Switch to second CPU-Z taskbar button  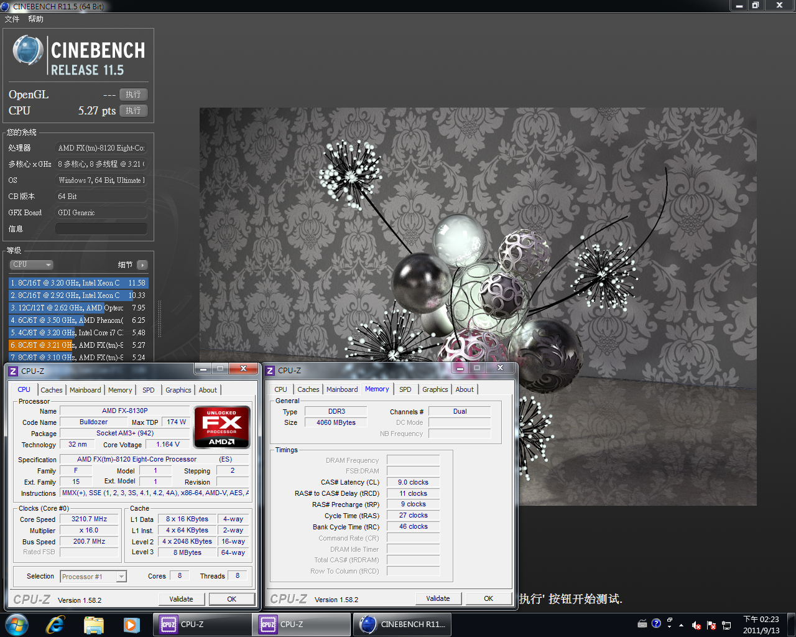(302, 625)
